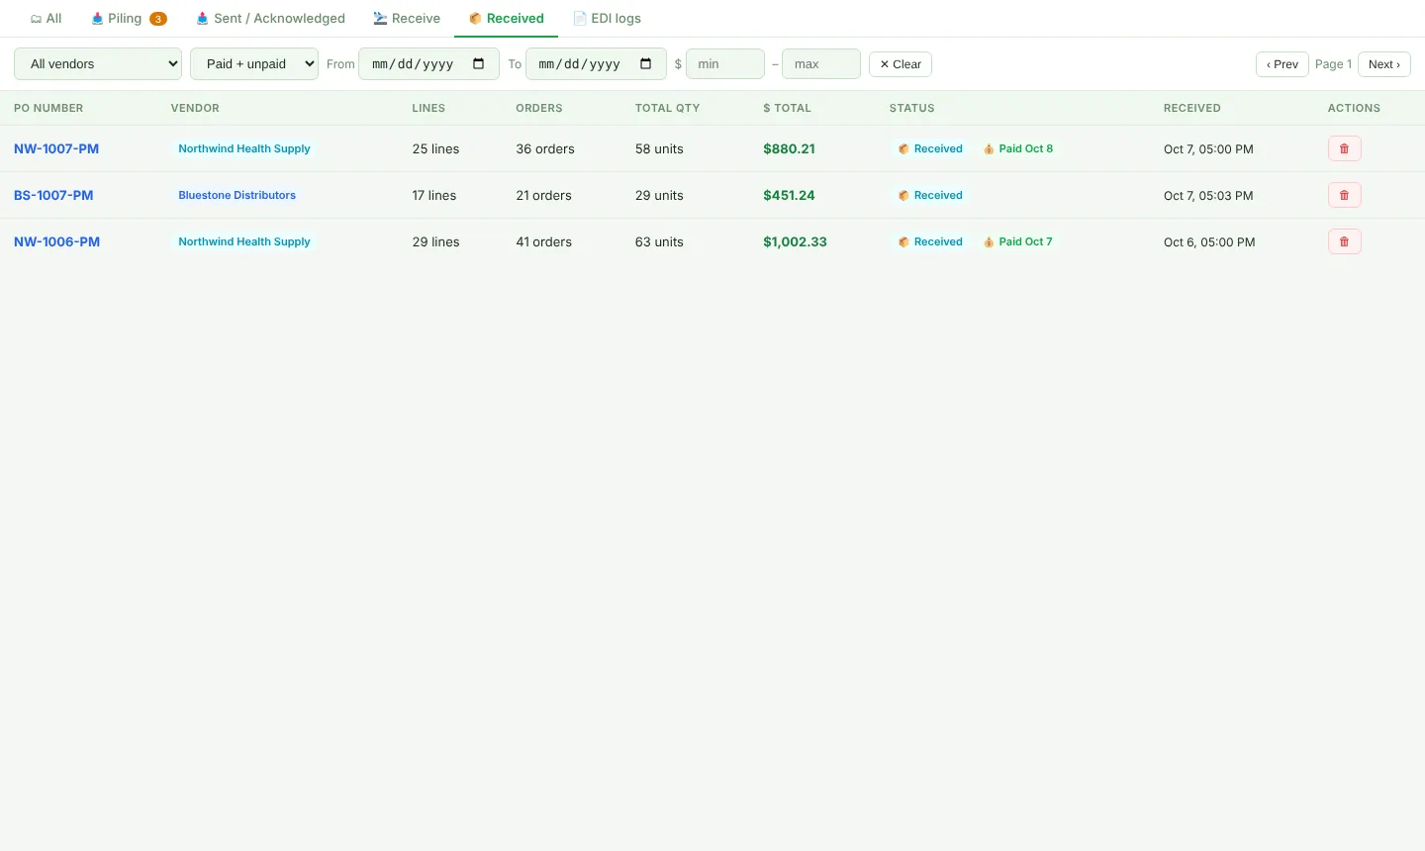Focus the minimum dollar amount field
The image size is (1425, 851).
coord(725,64)
